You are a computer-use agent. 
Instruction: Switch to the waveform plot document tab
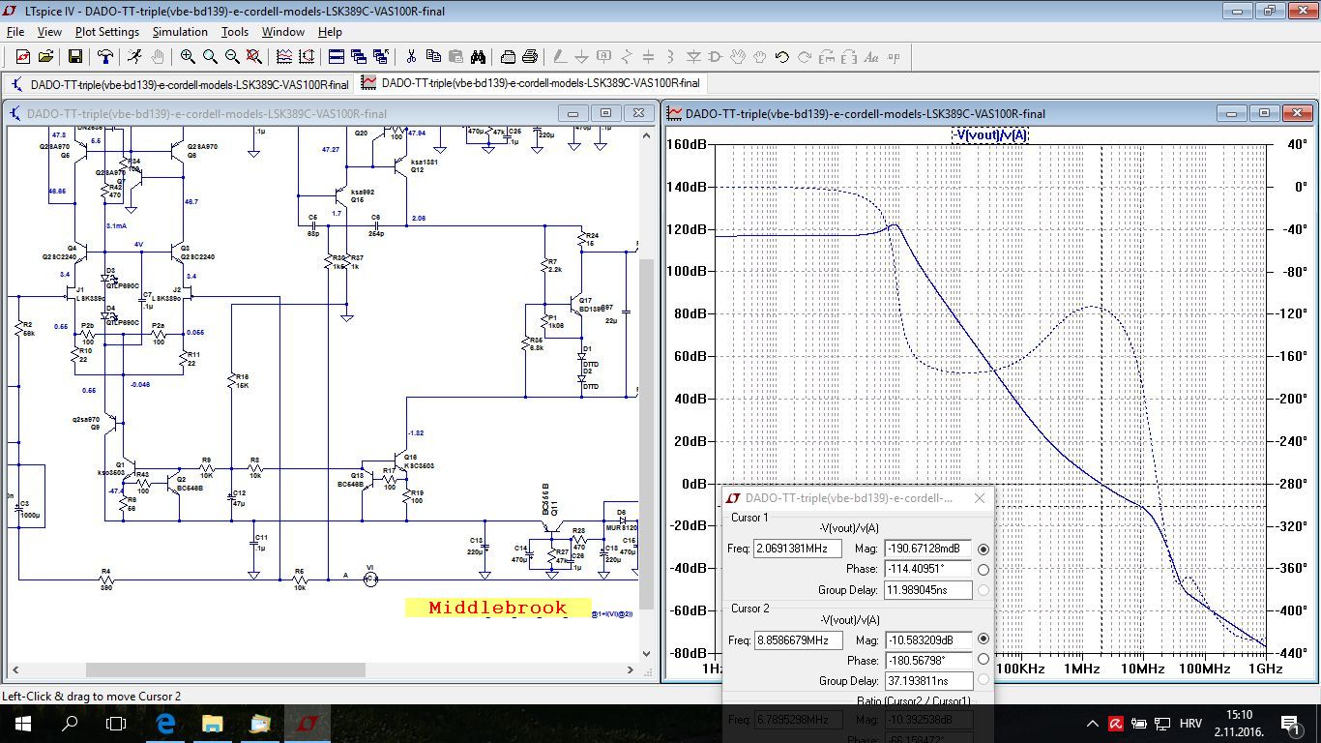(531, 83)
